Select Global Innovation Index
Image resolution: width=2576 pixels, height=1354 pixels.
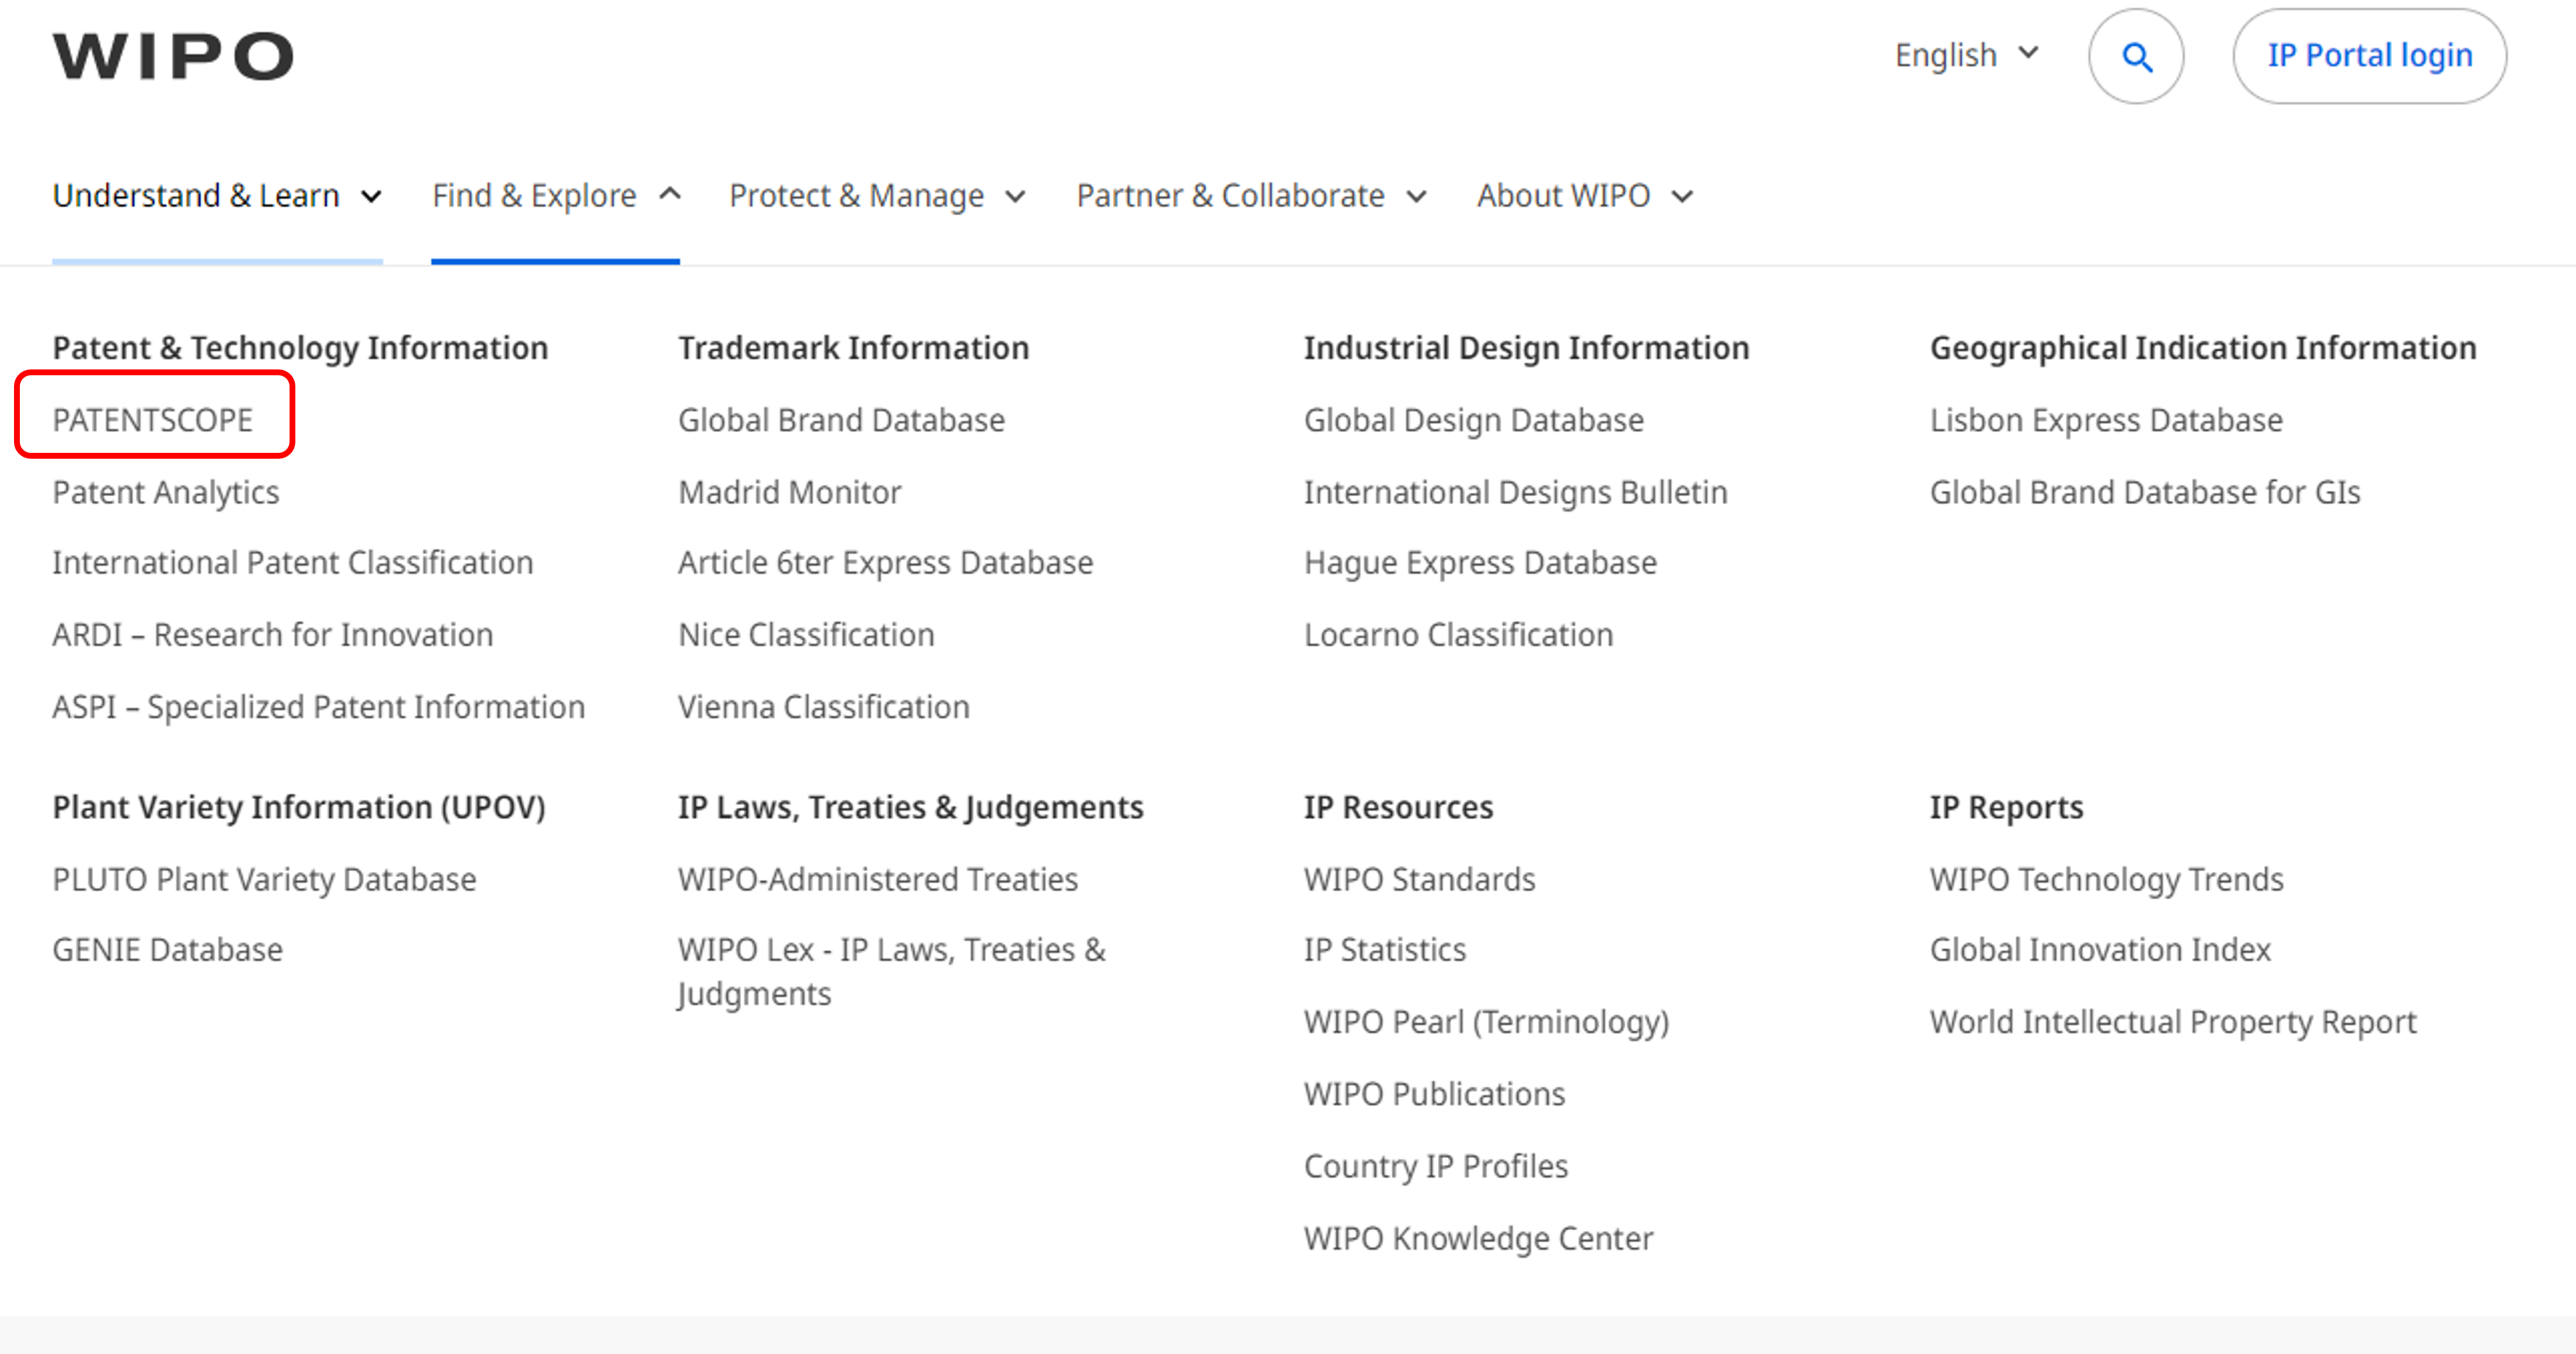tap(2099, 950)
